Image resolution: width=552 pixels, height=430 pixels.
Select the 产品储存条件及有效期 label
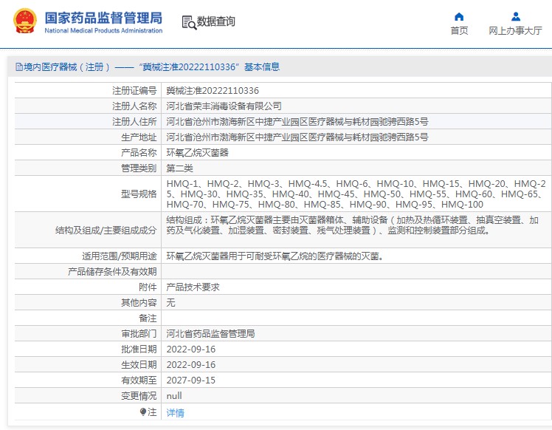(x=112, y=272)
